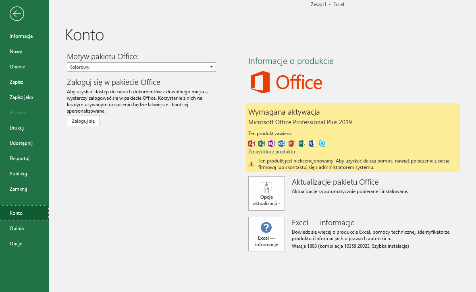This screenshot has height=292, width=476.
Task: Select the Konto sidebar item
Action: (x=24, y=213)
